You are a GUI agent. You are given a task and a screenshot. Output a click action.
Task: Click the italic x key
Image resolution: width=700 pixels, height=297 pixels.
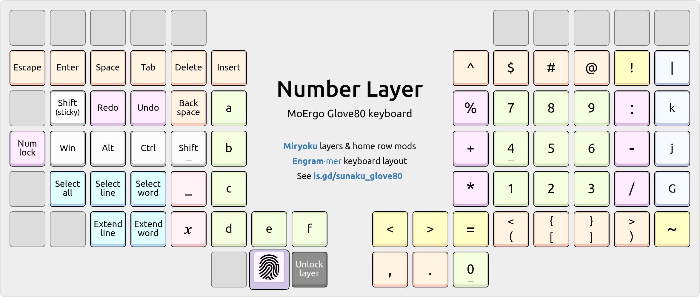pyautogui.click(x=189, y=229)
